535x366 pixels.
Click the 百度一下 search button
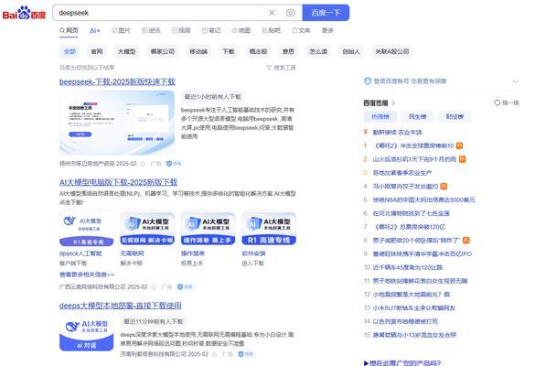point(326,13)
